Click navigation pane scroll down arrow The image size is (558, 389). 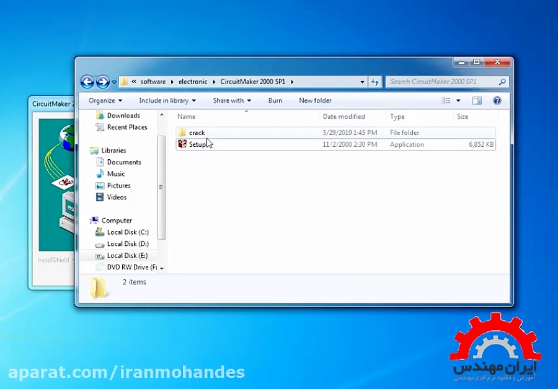tap(162, 268)
